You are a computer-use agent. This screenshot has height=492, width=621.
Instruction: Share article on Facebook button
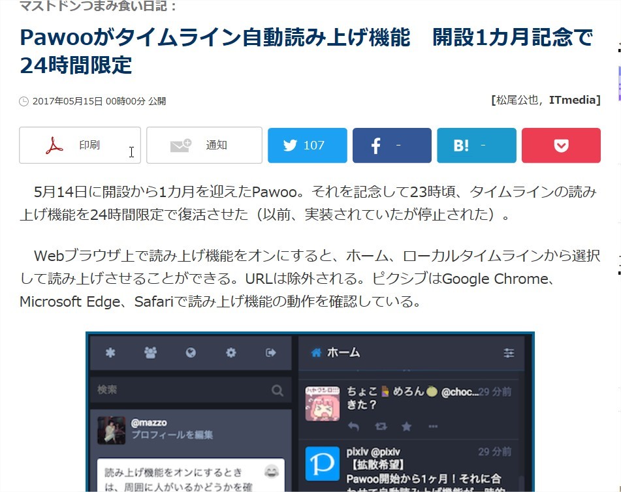392,146
